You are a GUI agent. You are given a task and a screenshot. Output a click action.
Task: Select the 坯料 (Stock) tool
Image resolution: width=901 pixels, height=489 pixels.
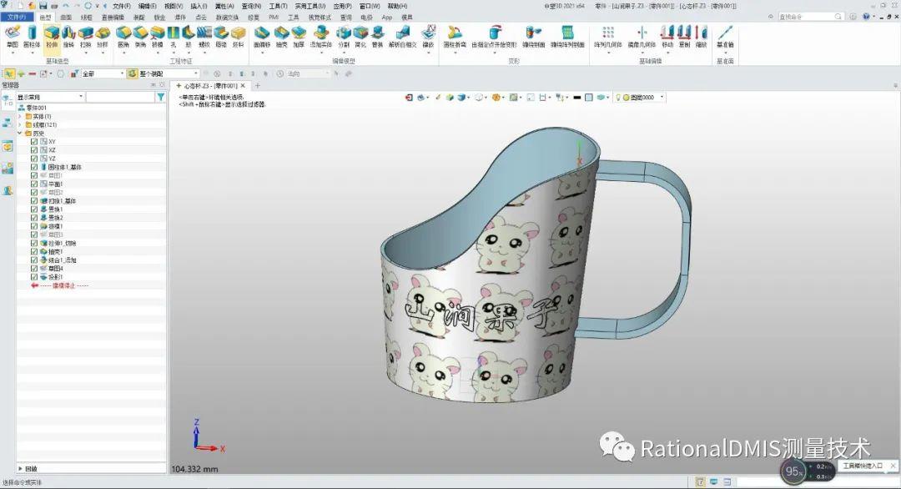238,36
